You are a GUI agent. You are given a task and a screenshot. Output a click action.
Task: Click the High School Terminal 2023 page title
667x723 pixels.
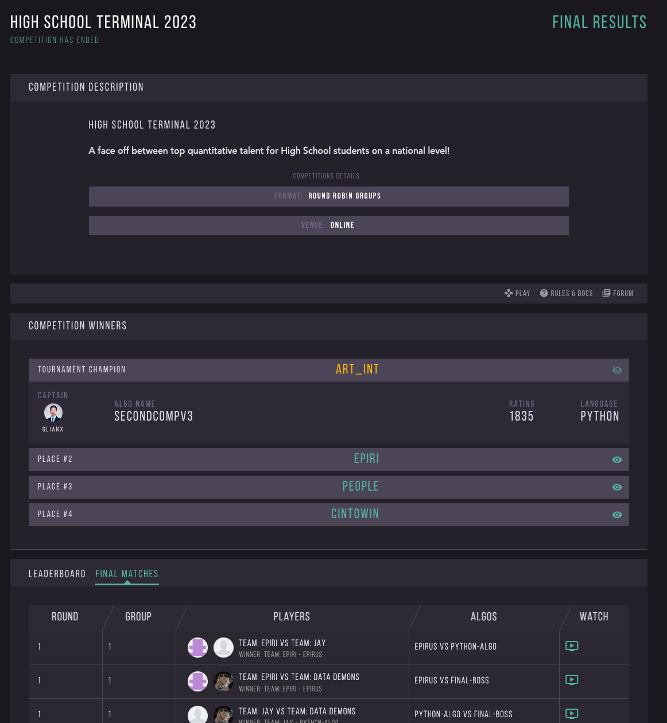coord(103,22)
